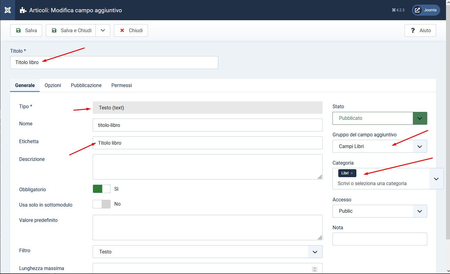The height and width of the screenshot is (274, 450).
Task: Expand the save options dropdown arrow
Action: pos(103,30)
